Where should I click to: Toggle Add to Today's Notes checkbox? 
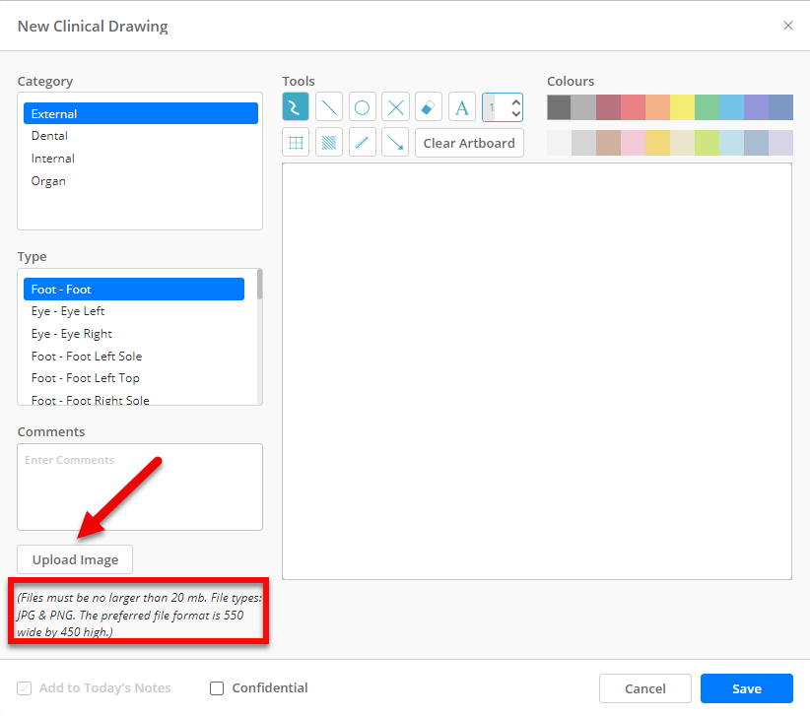tap(25, 688)
